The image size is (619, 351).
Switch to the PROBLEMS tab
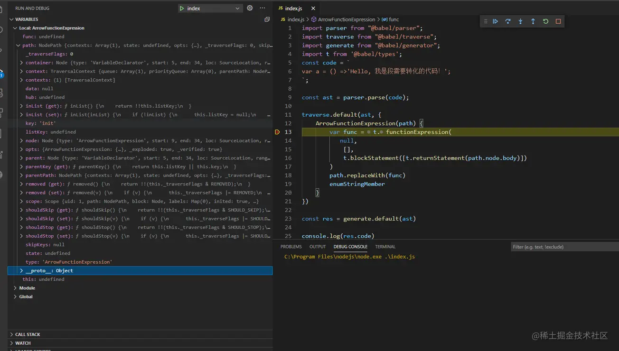pos(291,246)
